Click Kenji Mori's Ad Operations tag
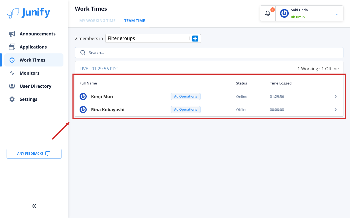Viewport: 350px width, 218px height. click(x=185, y=96)
